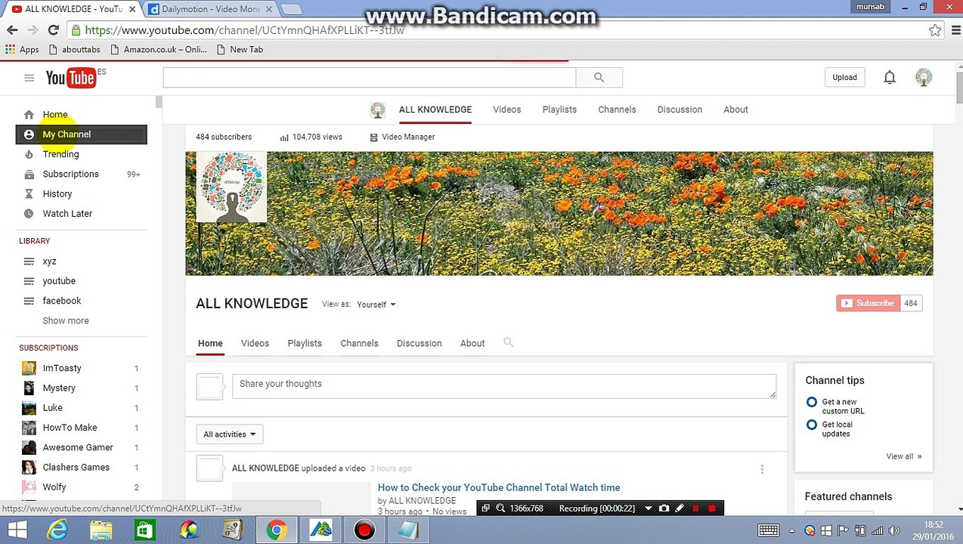This screenshot has width=963, height=544.
Task: Click the Subscriptions sidebar icon
Action: coord(29,174)
